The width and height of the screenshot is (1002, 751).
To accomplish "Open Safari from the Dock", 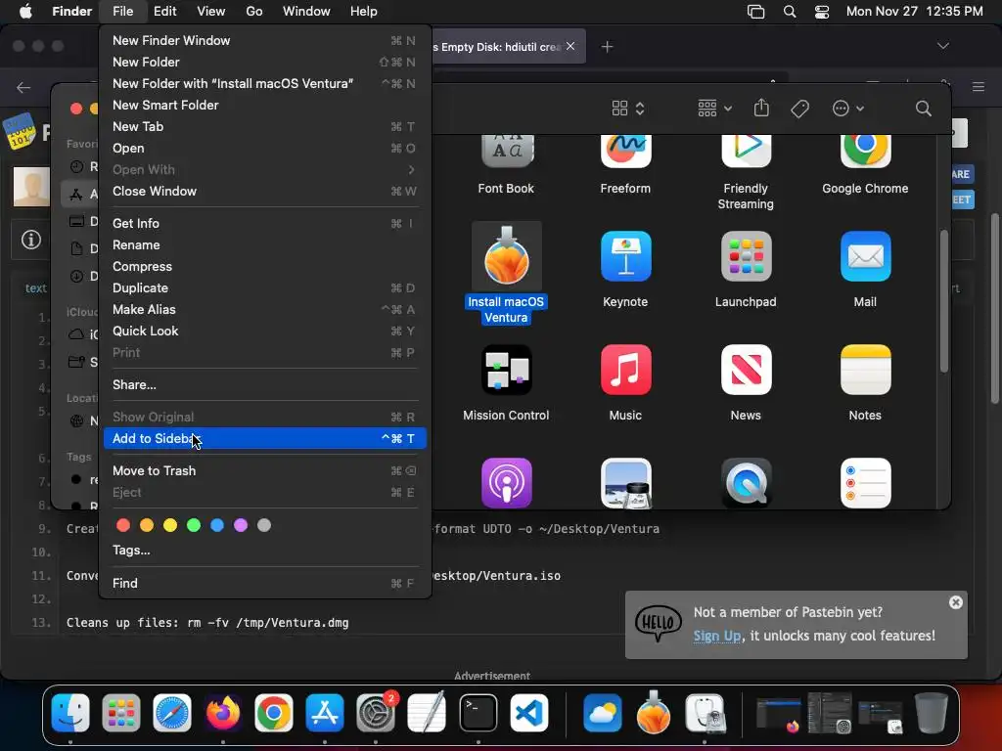I will coord(172,713).
